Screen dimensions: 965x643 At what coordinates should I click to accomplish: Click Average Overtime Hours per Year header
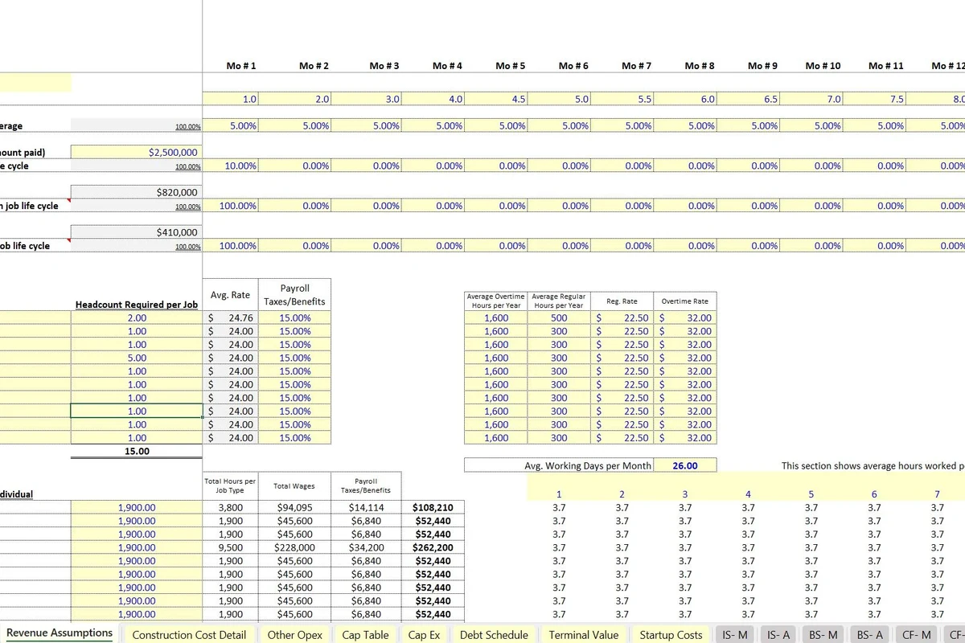pyautogui.click(x=495, y=301)
